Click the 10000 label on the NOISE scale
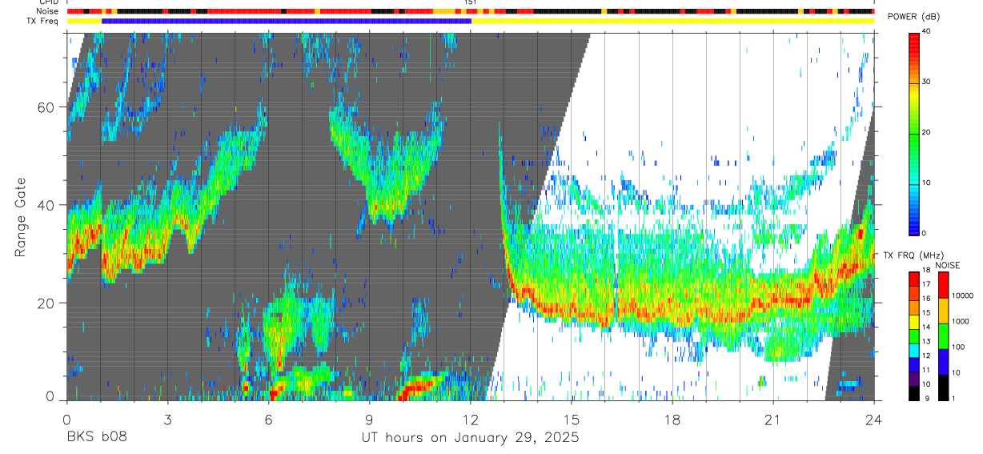 pos(962,295)
